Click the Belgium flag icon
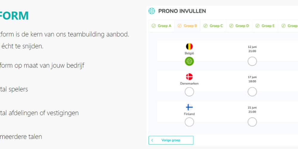 (x=189, y=46)
